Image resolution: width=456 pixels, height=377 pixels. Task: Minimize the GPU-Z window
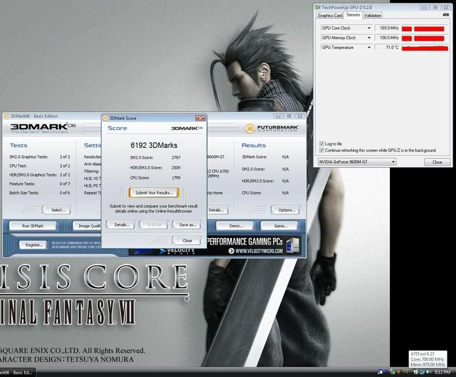click(424, 7)
